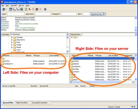138x109 pixels.
Task: Sort local list by Filetype column
Action: (37, 55)
